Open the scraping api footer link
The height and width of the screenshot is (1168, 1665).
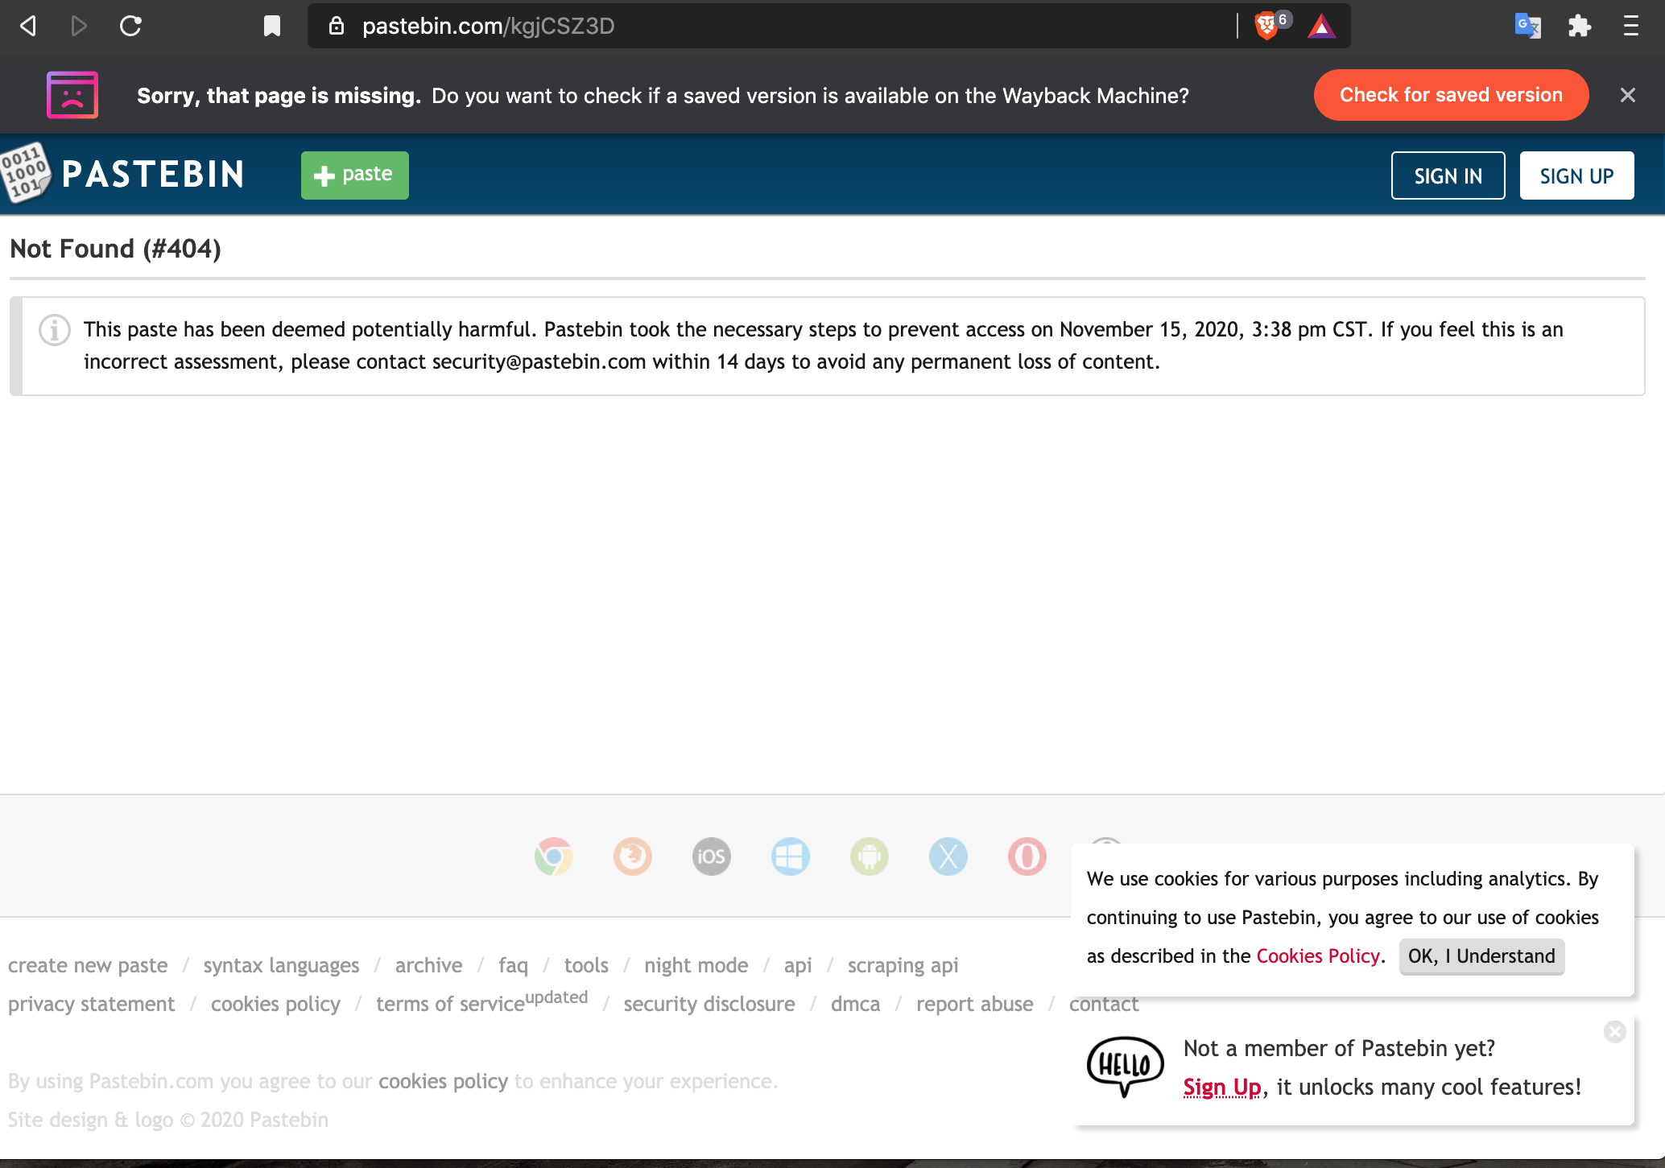coord(903,965)
